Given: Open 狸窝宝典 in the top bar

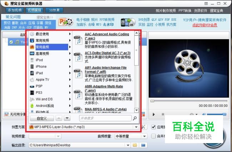Looking at the screenshot, I should pyautogui.click(x=216, y=11).
